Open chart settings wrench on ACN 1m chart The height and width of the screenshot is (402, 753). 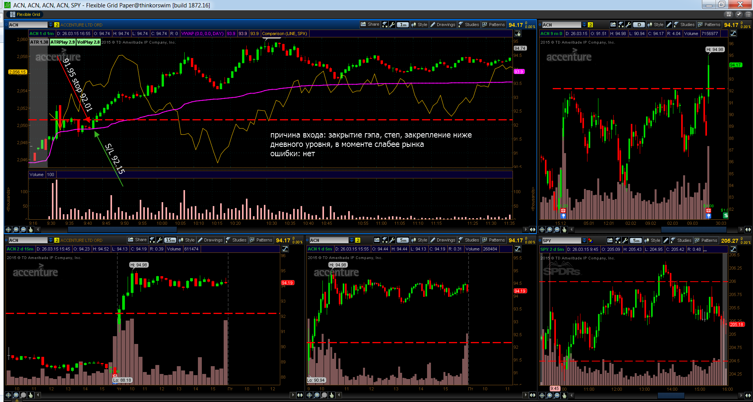coord(392,25)
